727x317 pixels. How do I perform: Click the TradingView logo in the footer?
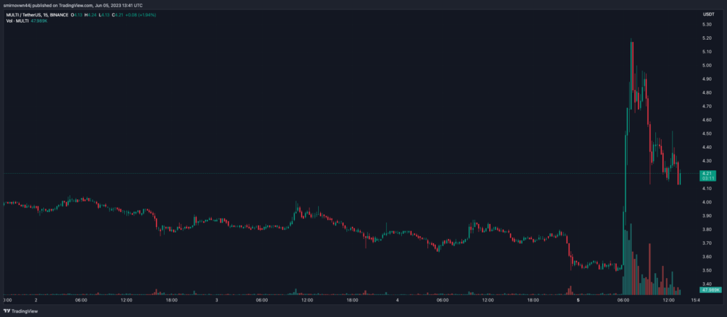click(x=21, y=311)
